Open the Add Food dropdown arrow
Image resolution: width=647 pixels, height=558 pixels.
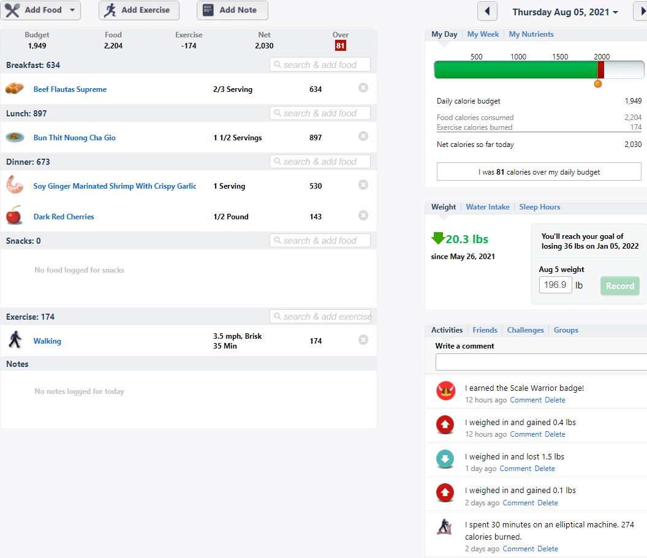(72, 10)
